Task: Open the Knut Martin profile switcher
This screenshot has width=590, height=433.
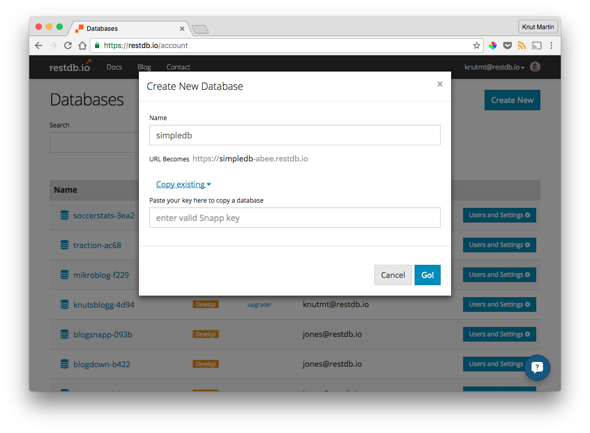Action: [x=538, y=27]
